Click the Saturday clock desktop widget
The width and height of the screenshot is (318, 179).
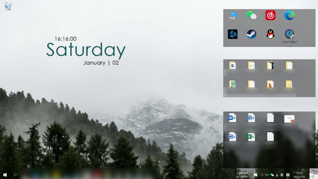point(86,50)
